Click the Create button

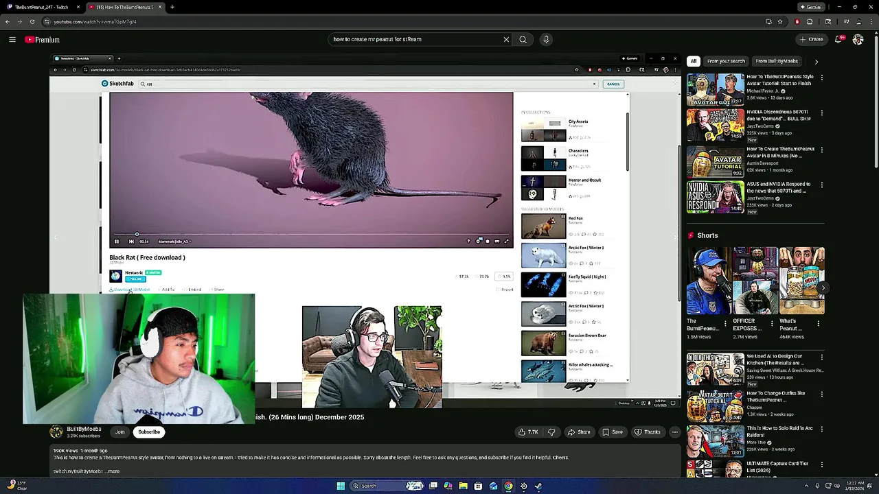click(811, 39)
